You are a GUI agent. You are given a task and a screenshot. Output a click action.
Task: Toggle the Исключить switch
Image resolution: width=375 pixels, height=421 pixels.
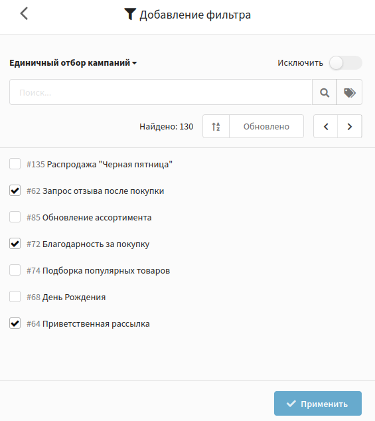point(346,63)
